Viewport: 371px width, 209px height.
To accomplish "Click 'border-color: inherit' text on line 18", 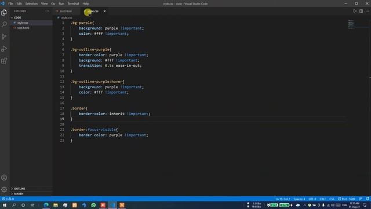I will click(101, 114).
